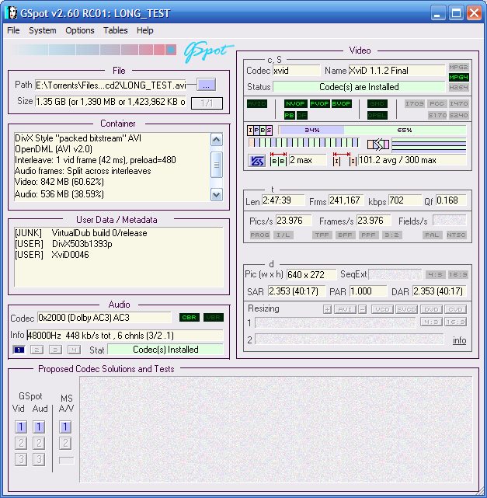This screenshot has height=498, width=487.
Task: Click GSpot Vid test button 1
Action: pyautogui.click(x=21, y=427)
